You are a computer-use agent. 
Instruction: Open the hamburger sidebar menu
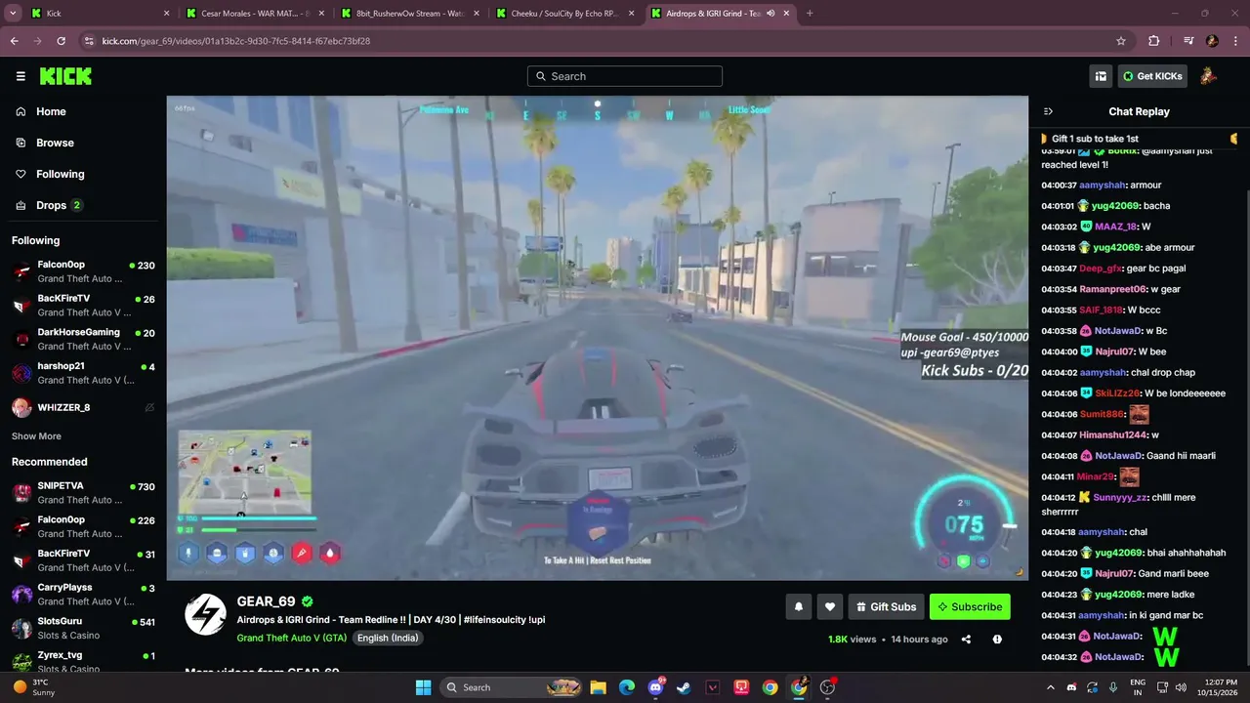(x=21, y=76)
